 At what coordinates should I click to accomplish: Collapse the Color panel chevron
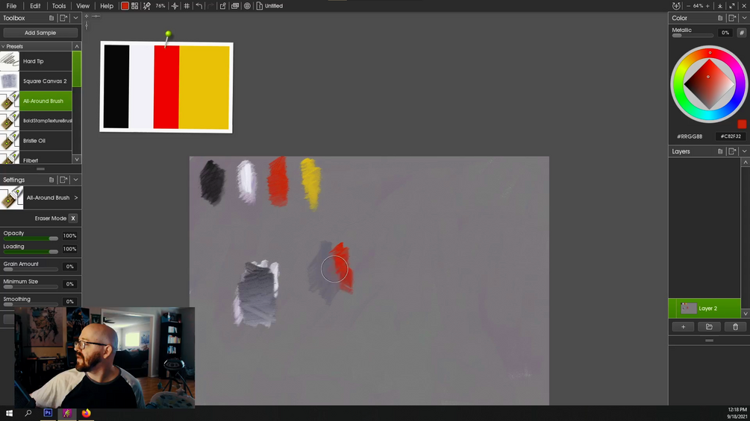744,18
